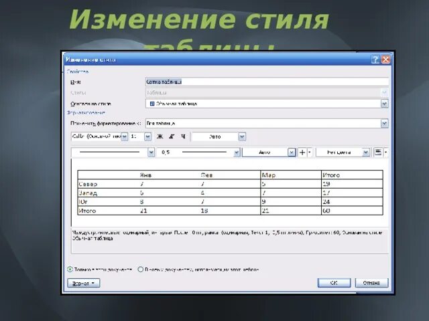429x321 pixels.
Task: Expand the font name dropdown
Action: point(124,136)
